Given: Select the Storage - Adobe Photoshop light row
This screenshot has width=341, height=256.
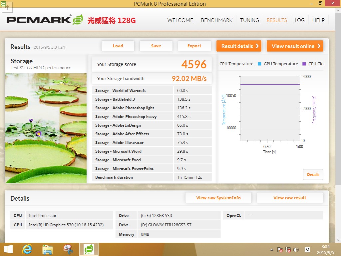Looking at the screenshot, I should 152,108.
